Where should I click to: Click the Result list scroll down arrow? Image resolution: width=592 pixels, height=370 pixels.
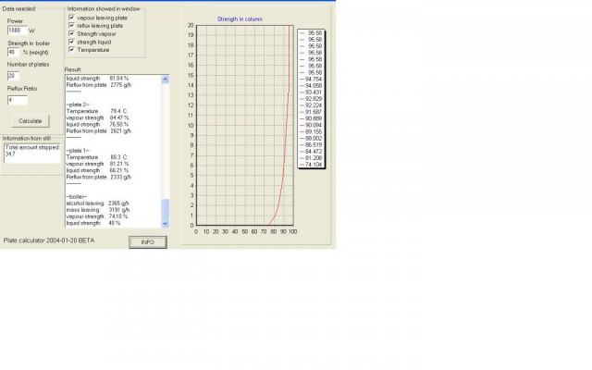166,223
